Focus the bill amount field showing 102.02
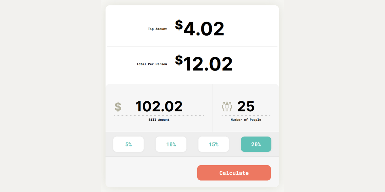385x192 pixels. 159,106
